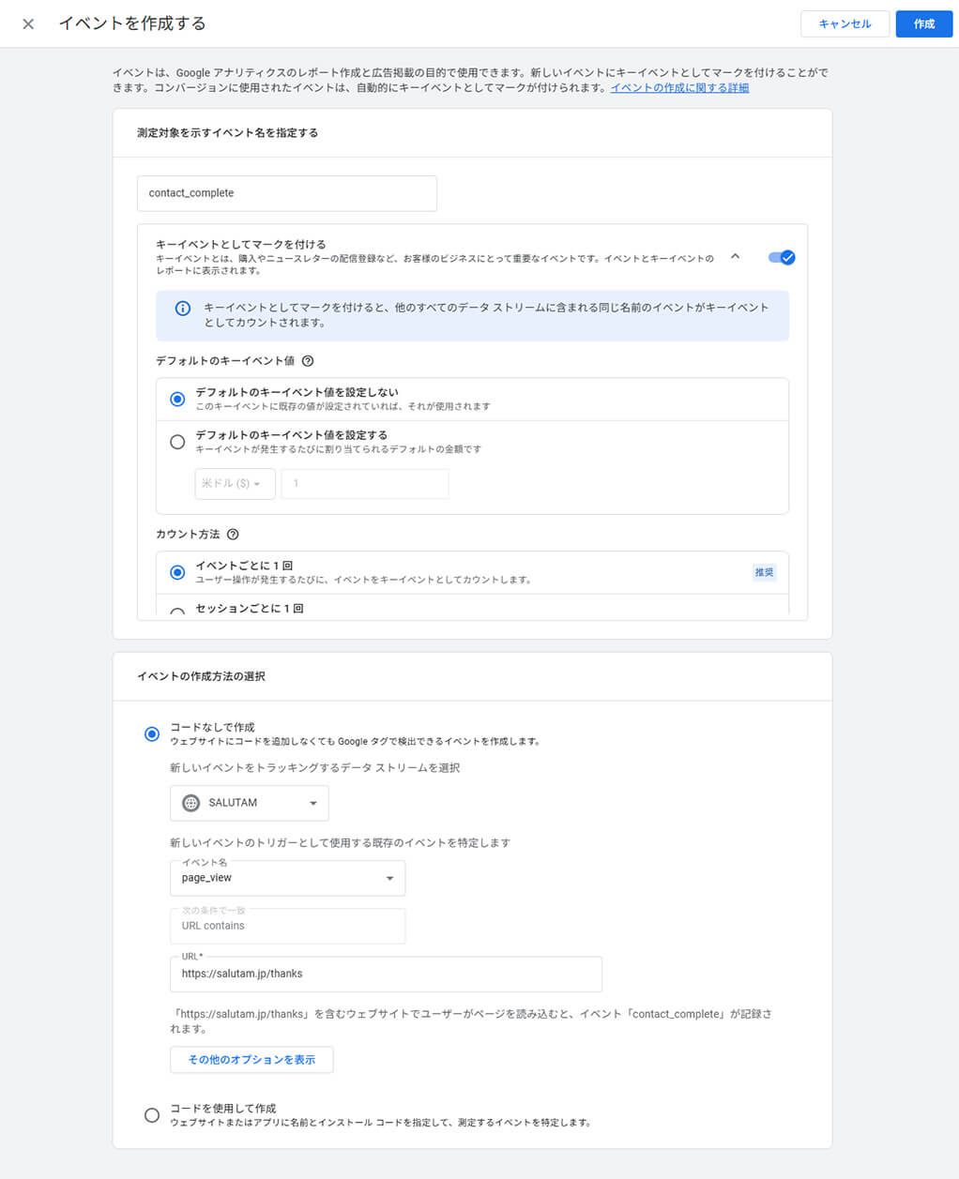Click the キャンセル button

845,24
